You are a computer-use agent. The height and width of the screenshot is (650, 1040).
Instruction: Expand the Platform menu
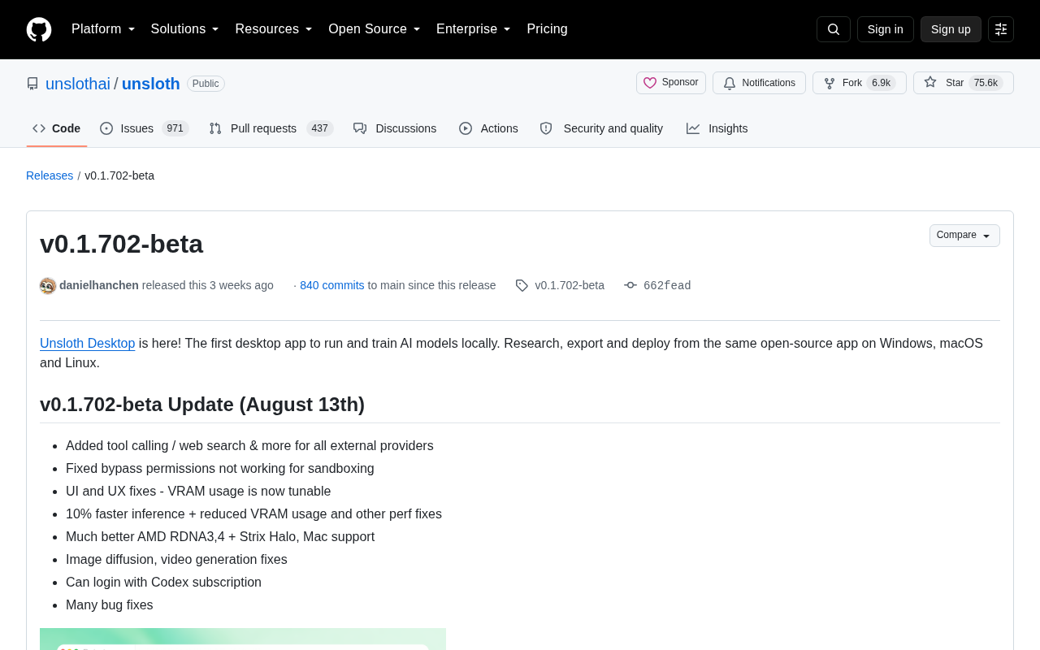coord(103,29)
